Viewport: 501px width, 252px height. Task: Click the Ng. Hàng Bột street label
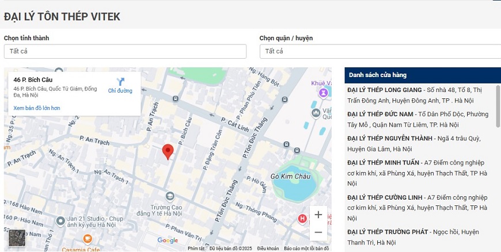pos(264,77)
